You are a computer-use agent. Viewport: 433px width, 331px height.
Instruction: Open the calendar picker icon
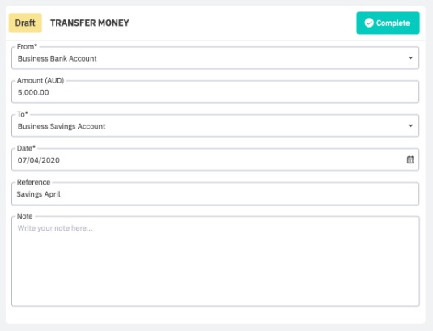410,159
